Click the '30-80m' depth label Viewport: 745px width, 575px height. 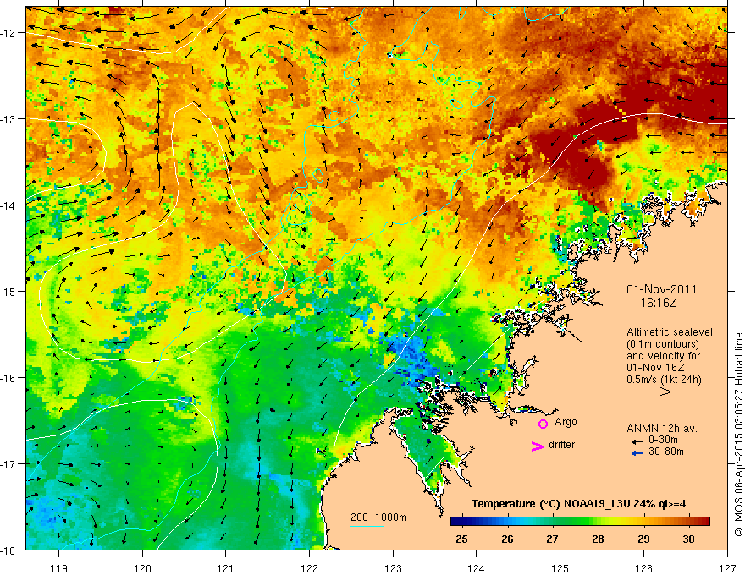click(x=666, y=452)
